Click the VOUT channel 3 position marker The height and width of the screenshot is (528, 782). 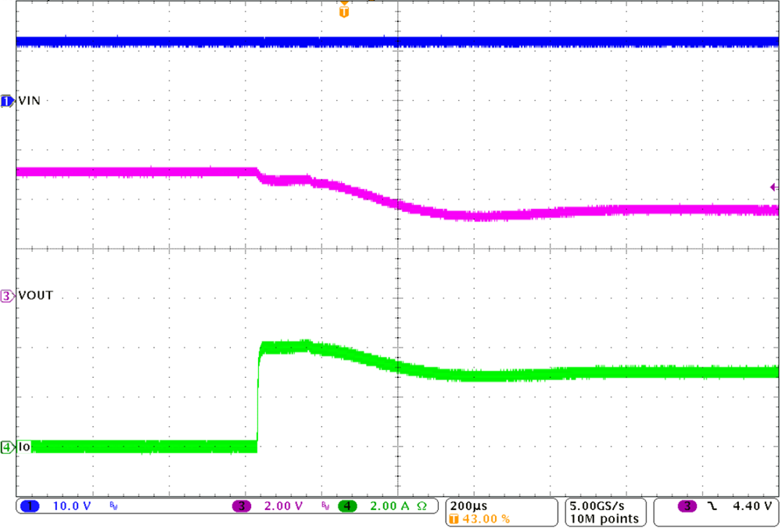click(6, 295)
